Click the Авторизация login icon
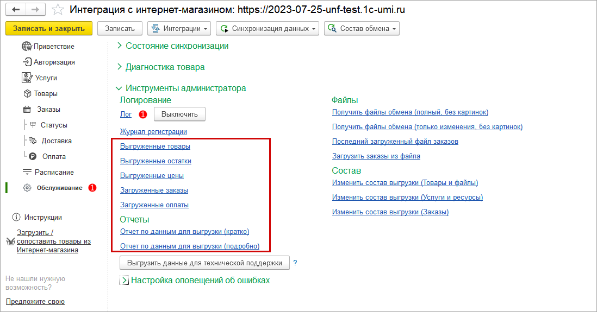 point(27,62)
